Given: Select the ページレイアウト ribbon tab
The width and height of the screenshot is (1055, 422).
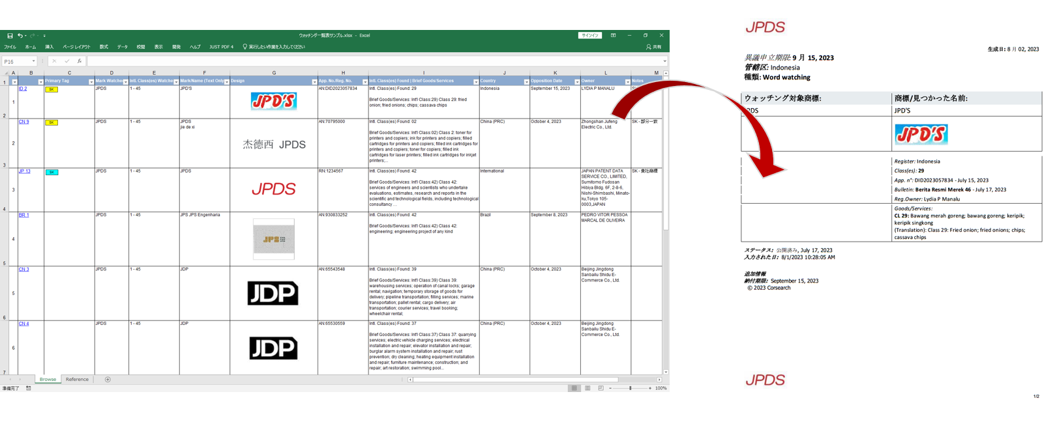Looking at the screenshot, I should tap(76, 47).
